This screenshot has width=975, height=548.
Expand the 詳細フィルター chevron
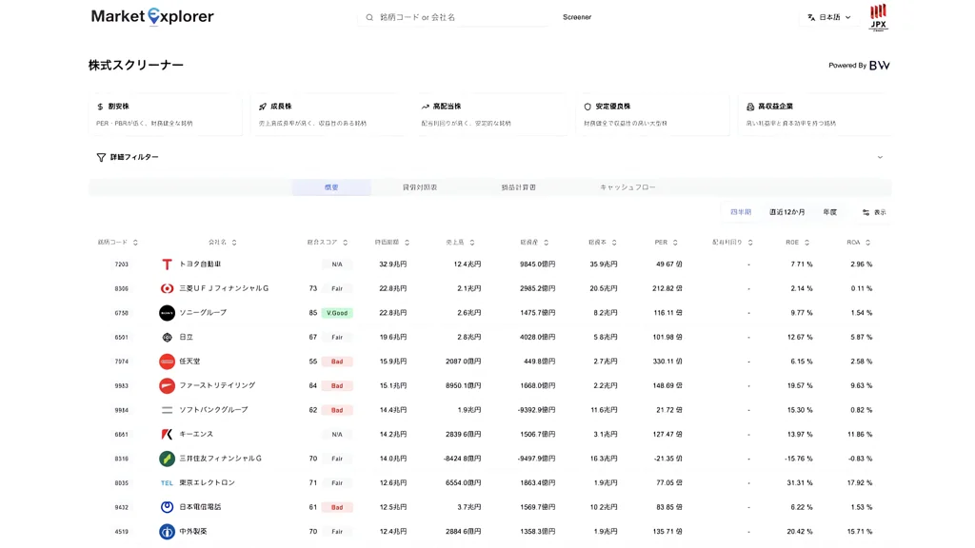(880, 157)
